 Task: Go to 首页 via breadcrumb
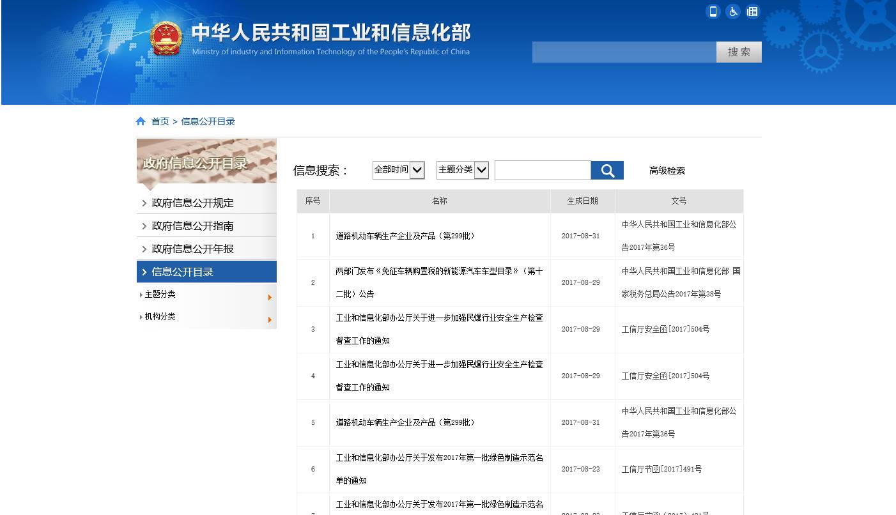(x=160, y=121)
